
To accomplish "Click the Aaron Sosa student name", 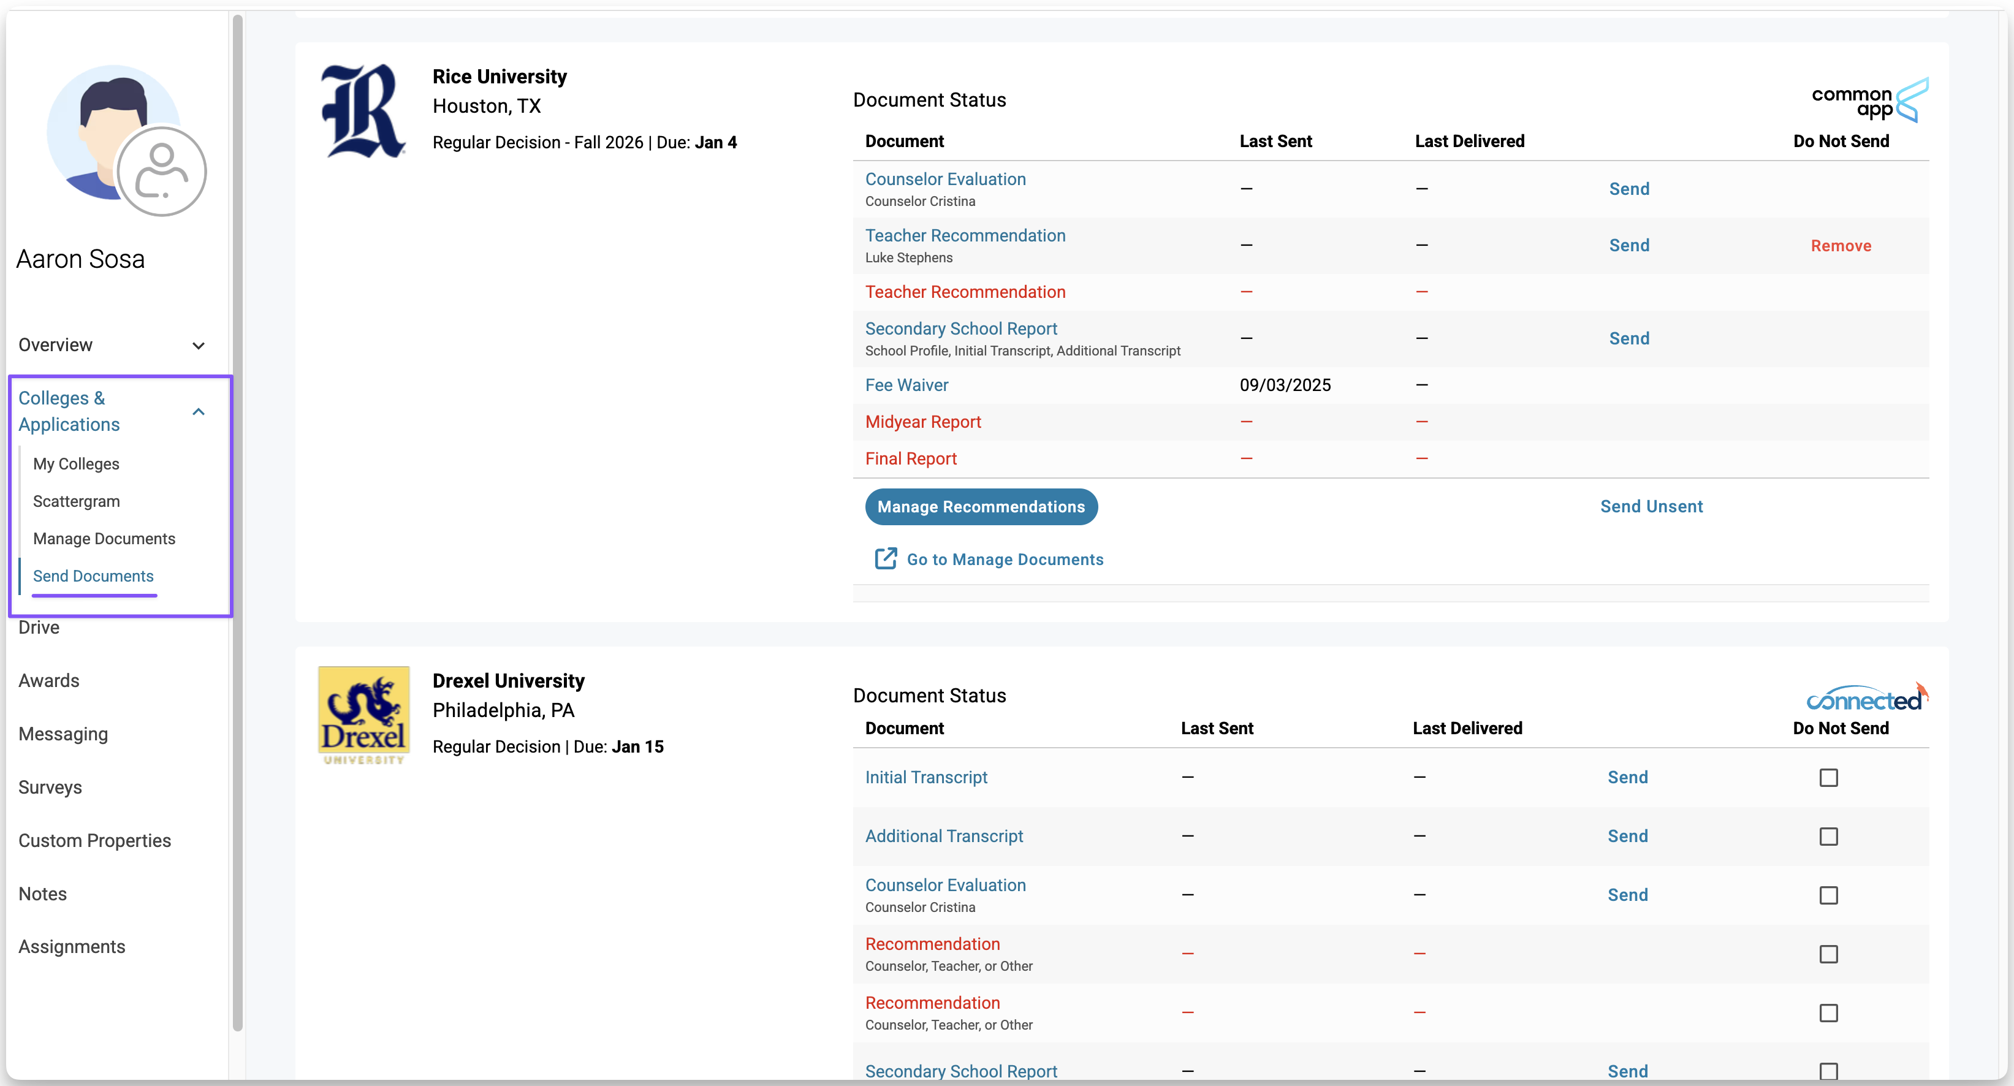I will tap(80, 259).
